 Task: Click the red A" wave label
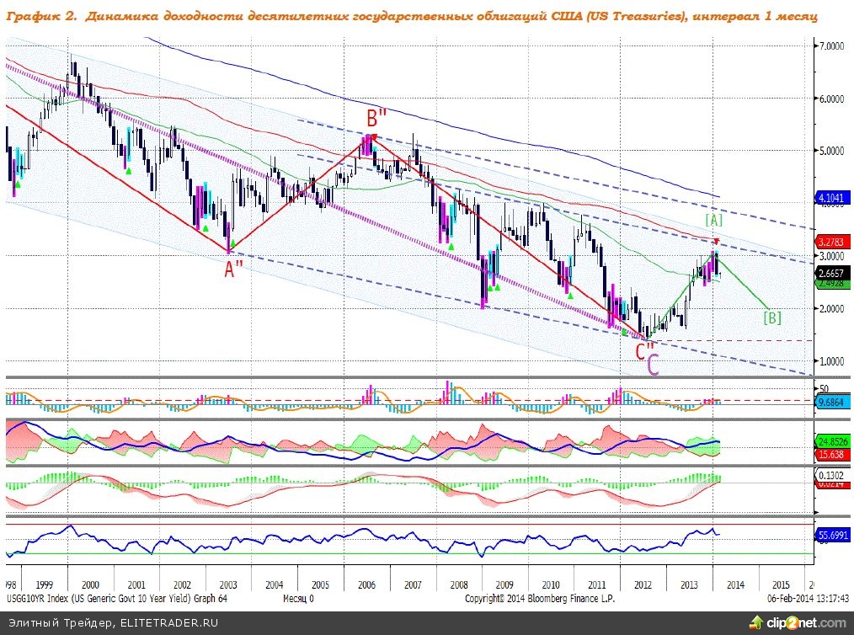pos(233,269)
